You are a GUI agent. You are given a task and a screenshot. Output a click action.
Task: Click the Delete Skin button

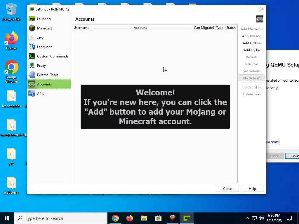pyautogui.click(x=251, y=94)
